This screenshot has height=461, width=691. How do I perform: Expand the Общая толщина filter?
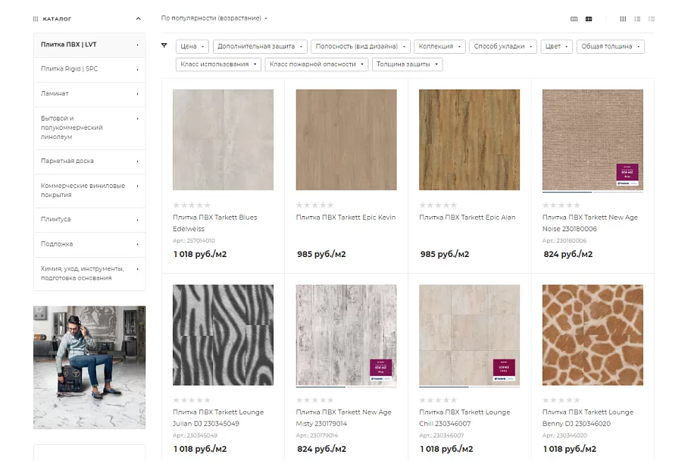pyautogui.click(x=611, y=46)
